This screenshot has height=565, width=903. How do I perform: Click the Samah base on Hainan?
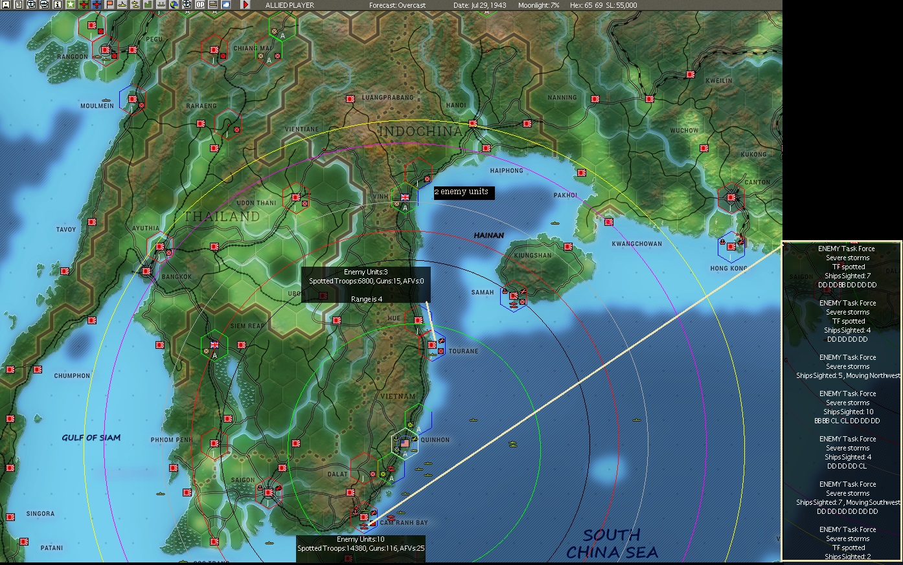click(x=514, y=296)
